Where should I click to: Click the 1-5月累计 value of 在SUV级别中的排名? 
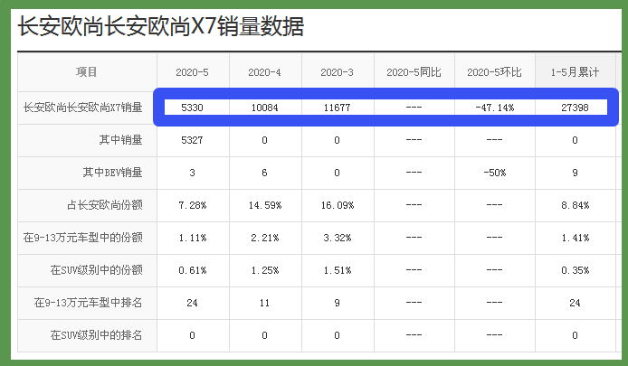pyautogui.click(x=575, y=335)
